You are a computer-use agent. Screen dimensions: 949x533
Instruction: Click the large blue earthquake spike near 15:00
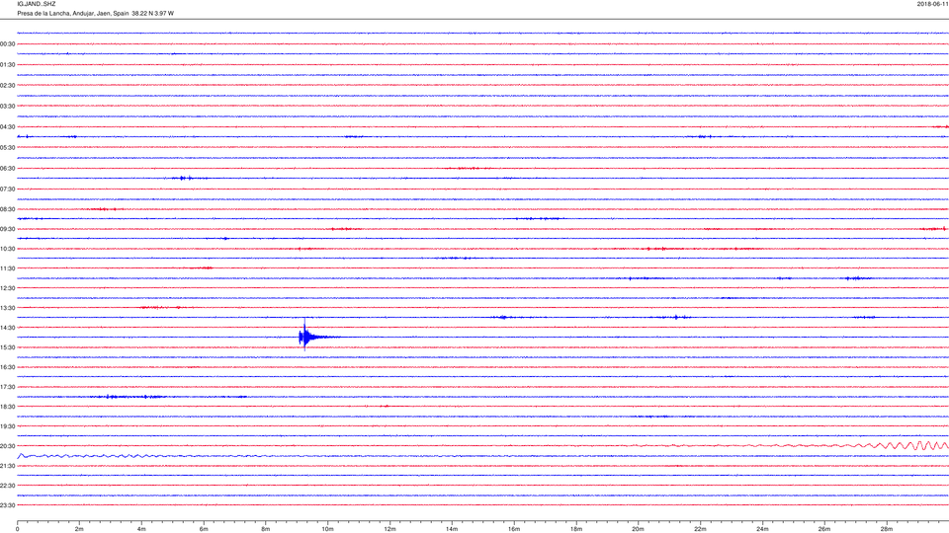point(305,336)
